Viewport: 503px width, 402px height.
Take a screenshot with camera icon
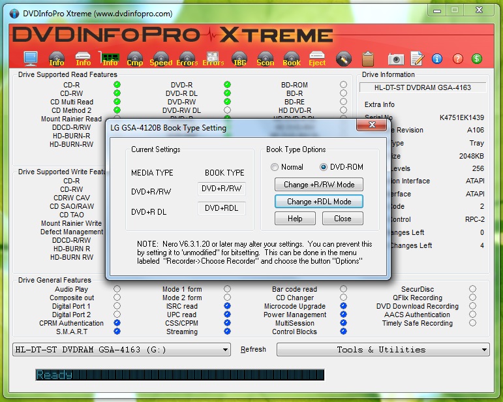[396, 59]
